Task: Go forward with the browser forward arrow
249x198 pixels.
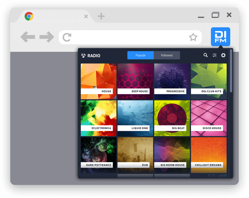Action: click(47, 37)
